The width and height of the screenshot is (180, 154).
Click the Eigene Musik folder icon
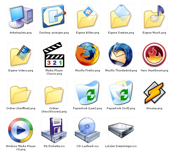coord(154,17)
